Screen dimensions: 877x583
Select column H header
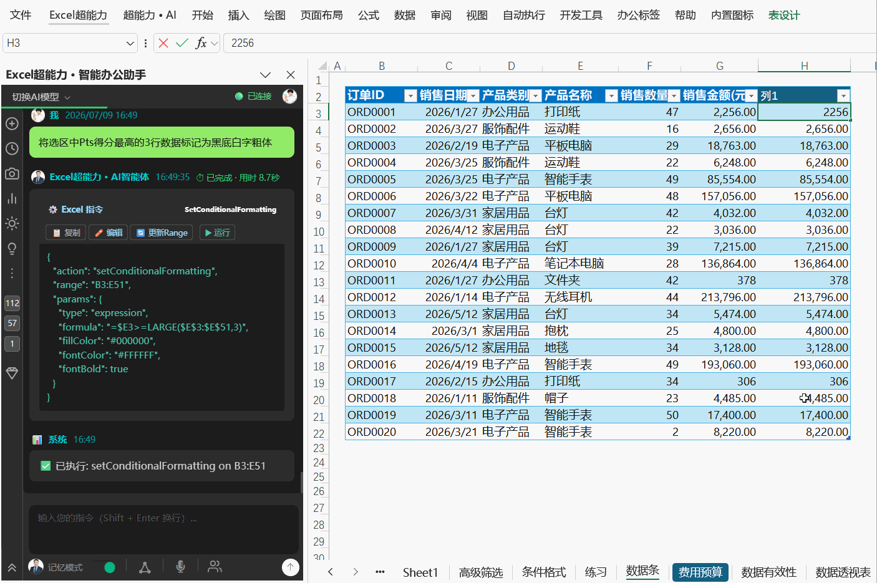pyautogui.click(x=804, y=65)
